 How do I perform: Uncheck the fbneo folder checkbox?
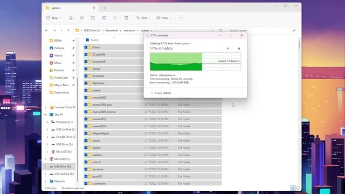point(86,47)
